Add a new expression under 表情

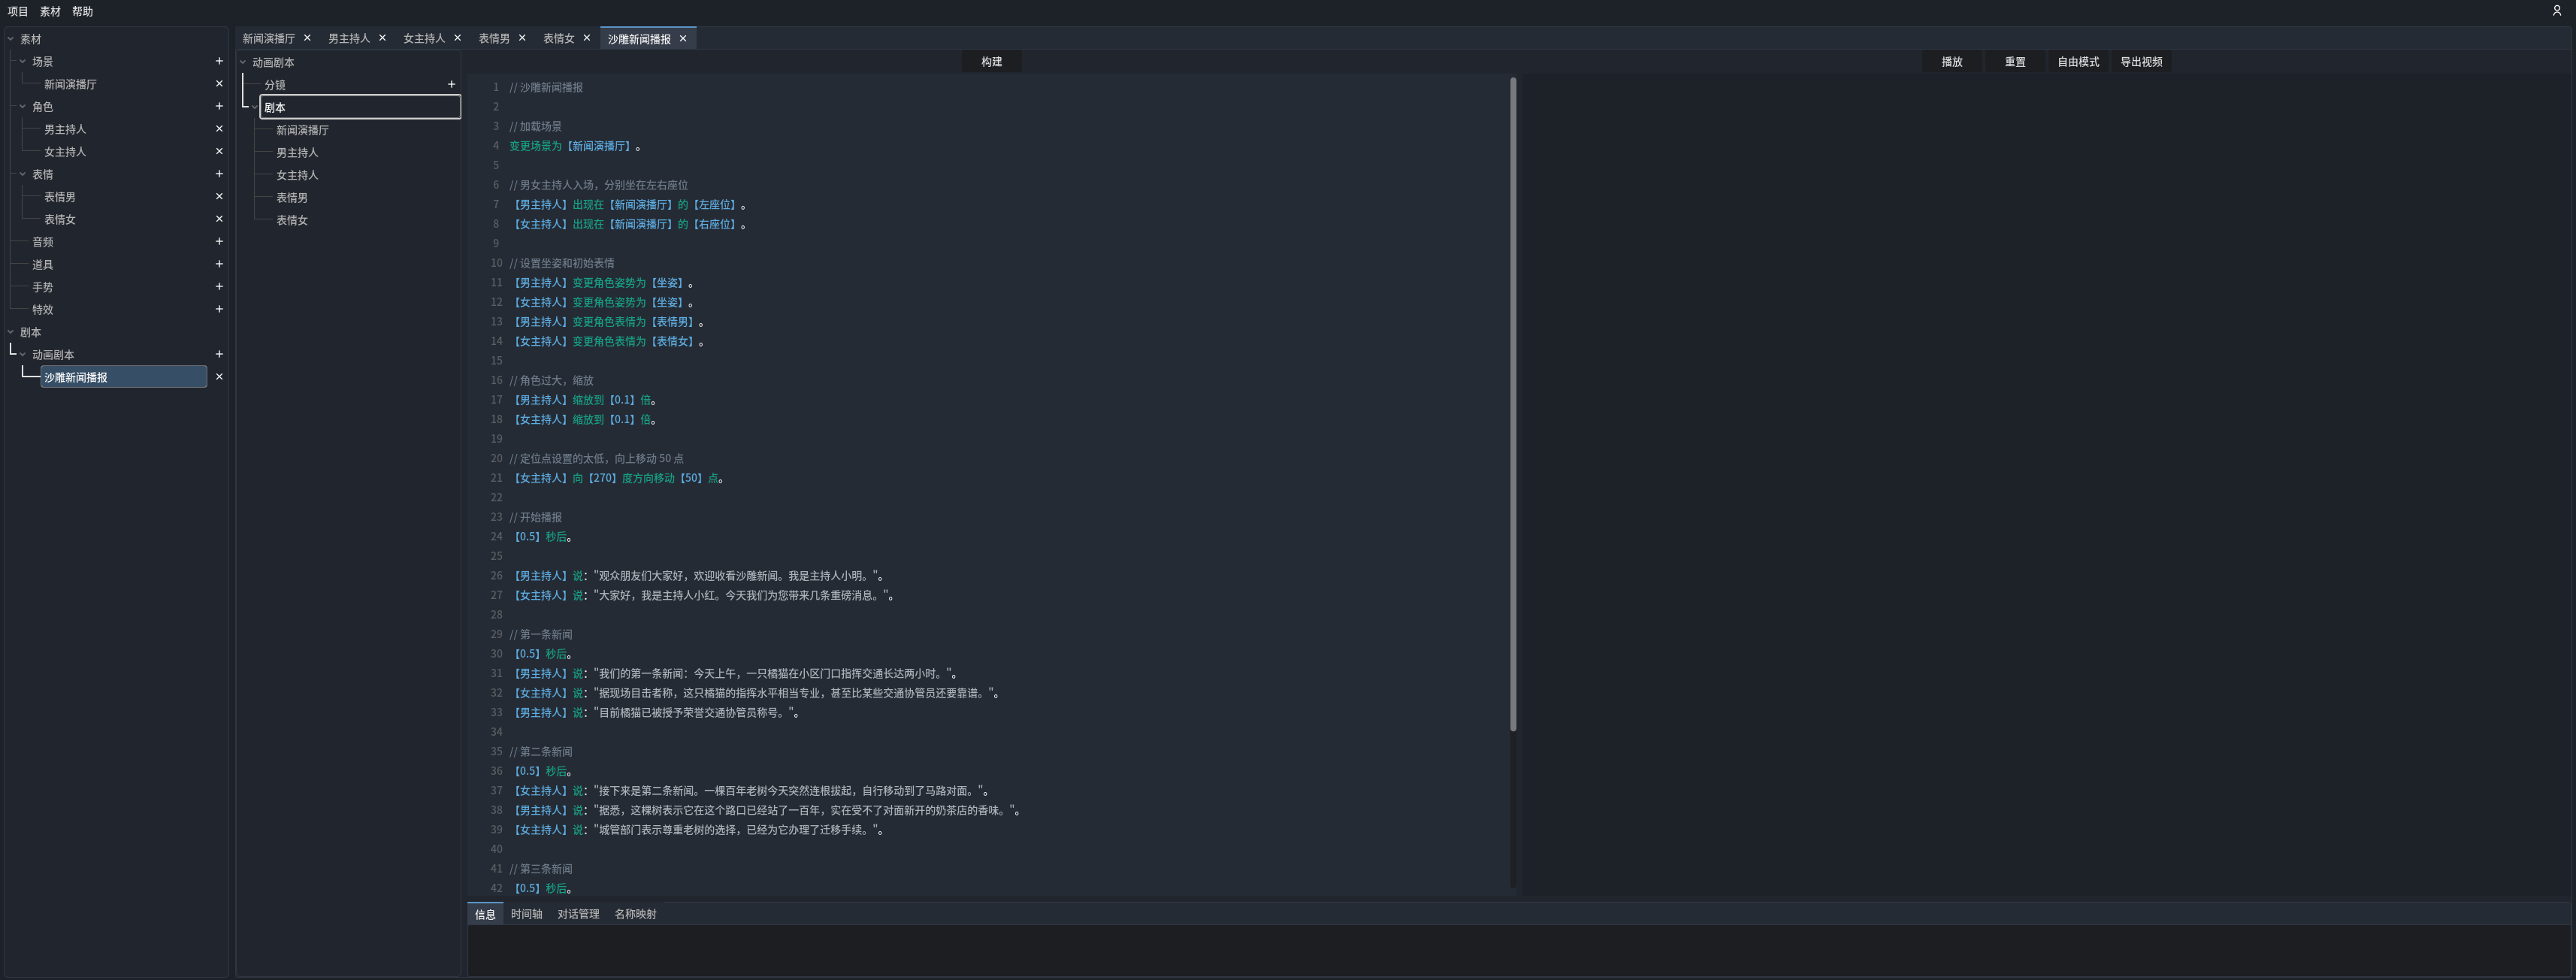pyautogui.click(x=219, y=174)
